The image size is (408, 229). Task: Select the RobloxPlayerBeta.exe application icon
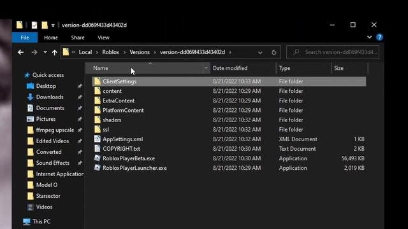(x=98, y=158)
